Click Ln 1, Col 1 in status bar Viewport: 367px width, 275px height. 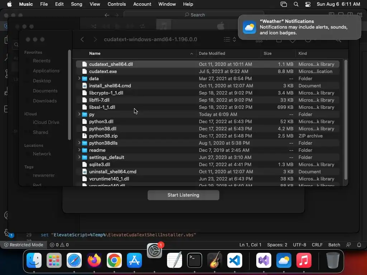coord(250,245)
